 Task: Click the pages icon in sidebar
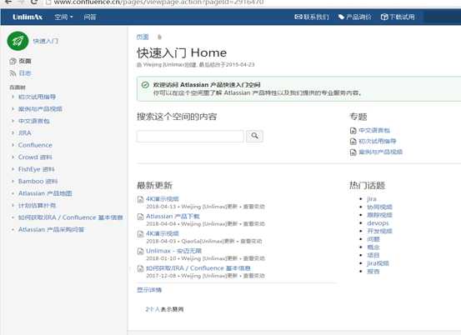click(x=13, y=61)
